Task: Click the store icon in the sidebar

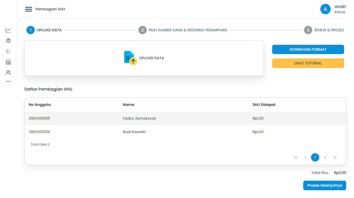Action: 8,62
